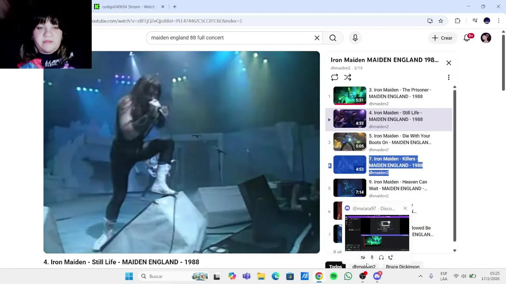Activate voice search microphone icon

point(355,38)
